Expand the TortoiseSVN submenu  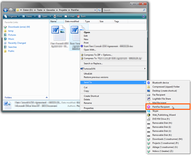click(x=113, y=69)
